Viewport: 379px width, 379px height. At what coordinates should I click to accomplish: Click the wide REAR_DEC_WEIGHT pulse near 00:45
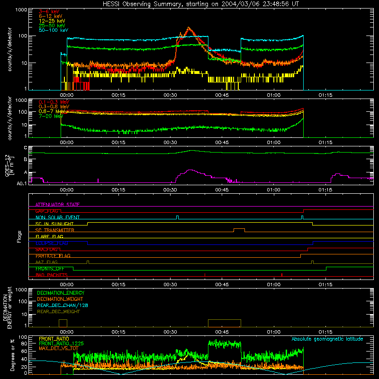(225, 323)
